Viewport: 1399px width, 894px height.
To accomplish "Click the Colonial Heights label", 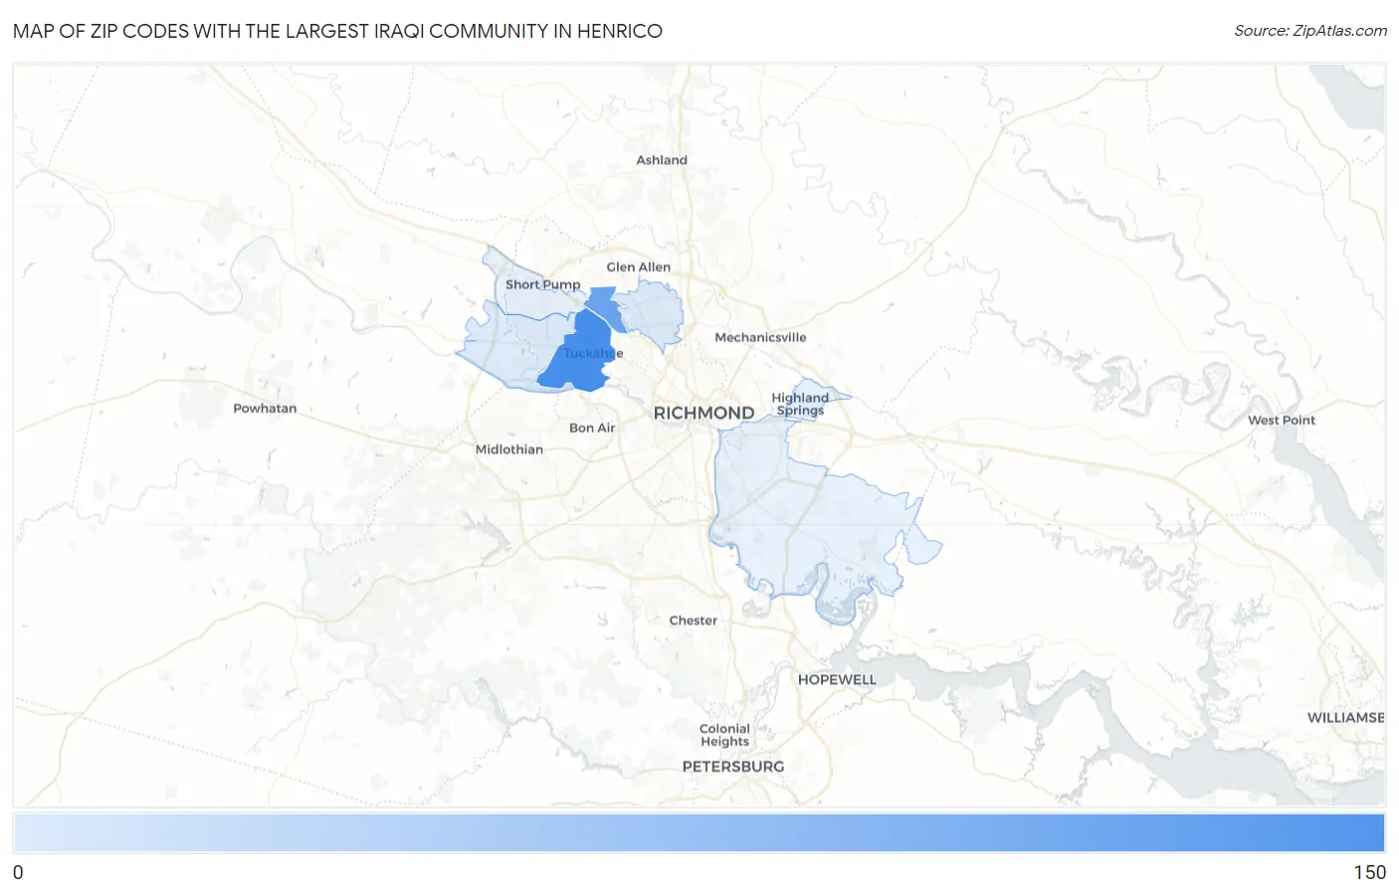I will [x=724, y=735].
